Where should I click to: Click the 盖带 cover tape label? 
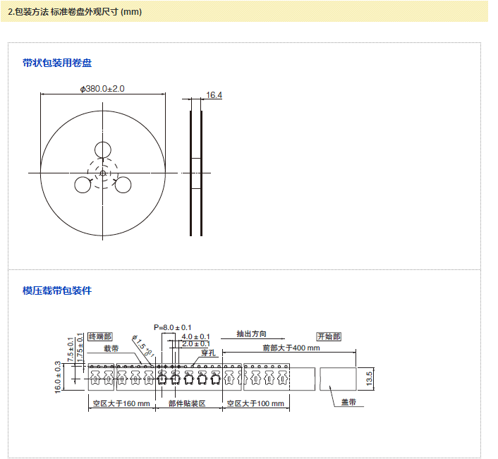click(x=348, y=403)
